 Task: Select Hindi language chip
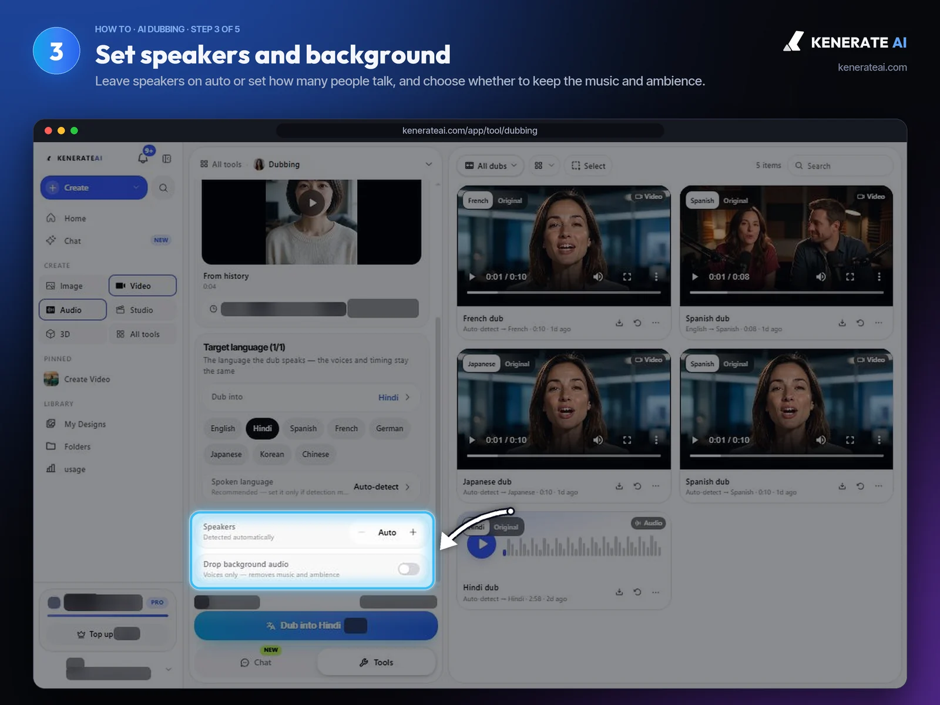coord(263,428)
